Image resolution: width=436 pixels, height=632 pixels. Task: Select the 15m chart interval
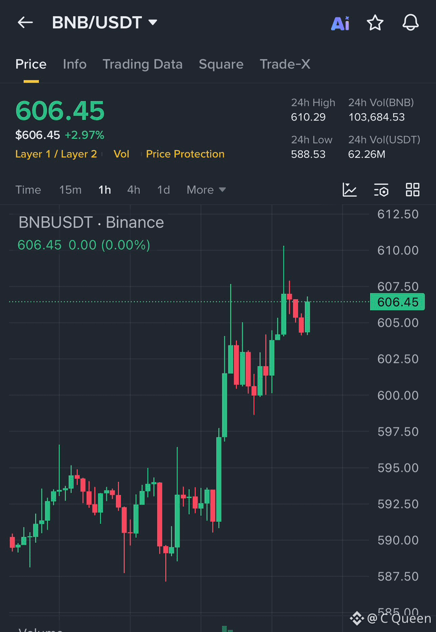pyautogui.click(x=70, y=190)
